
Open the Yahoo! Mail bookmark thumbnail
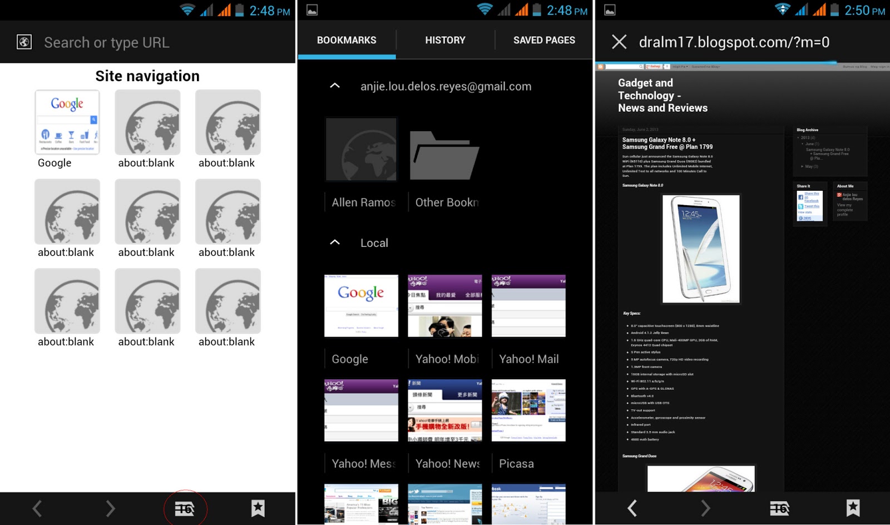528,305
